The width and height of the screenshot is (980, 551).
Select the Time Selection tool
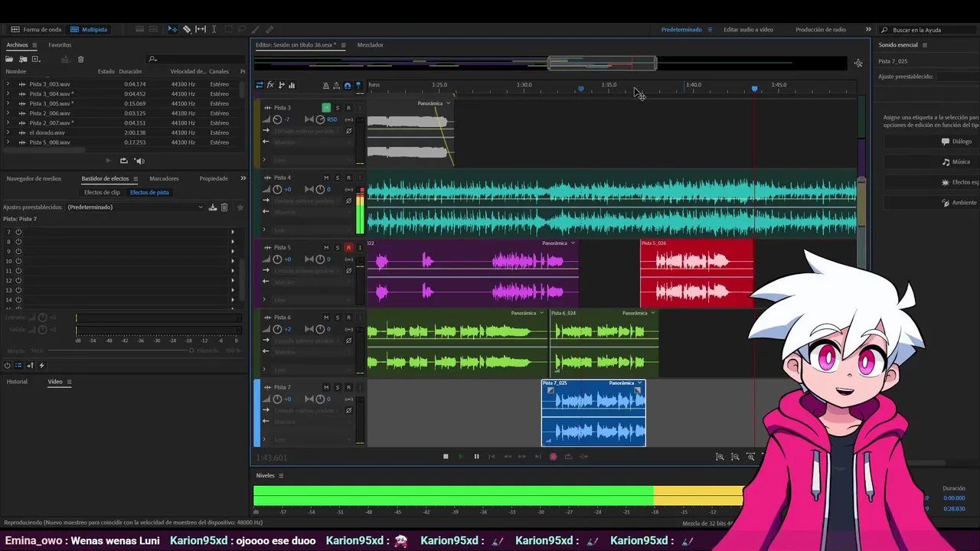pos(214,29)
